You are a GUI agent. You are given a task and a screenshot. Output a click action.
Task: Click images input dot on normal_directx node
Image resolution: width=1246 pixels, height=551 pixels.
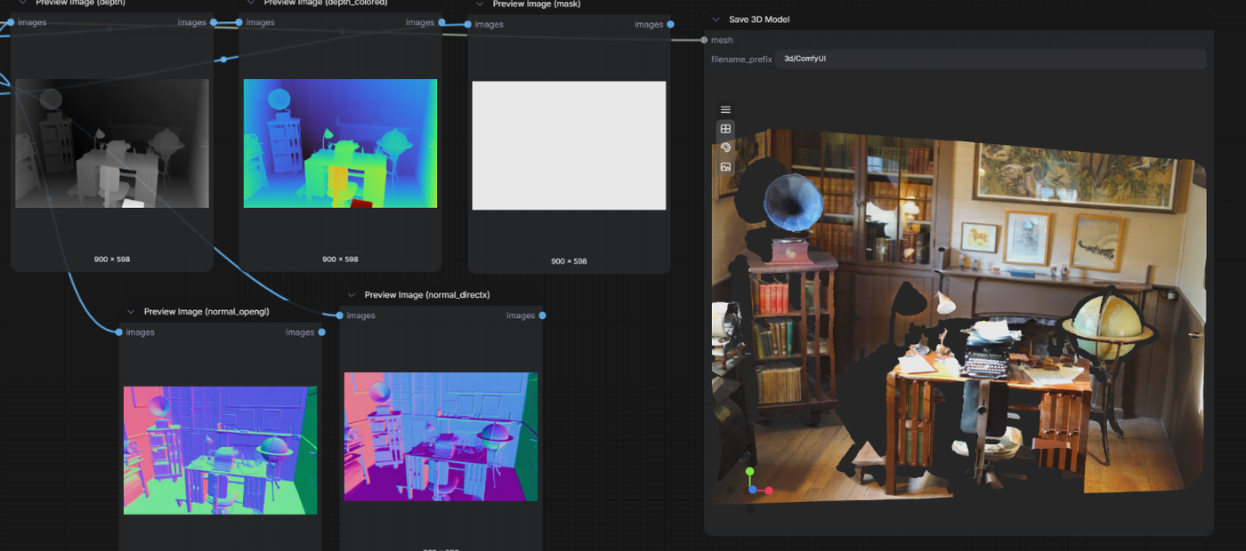coord(340,315)
